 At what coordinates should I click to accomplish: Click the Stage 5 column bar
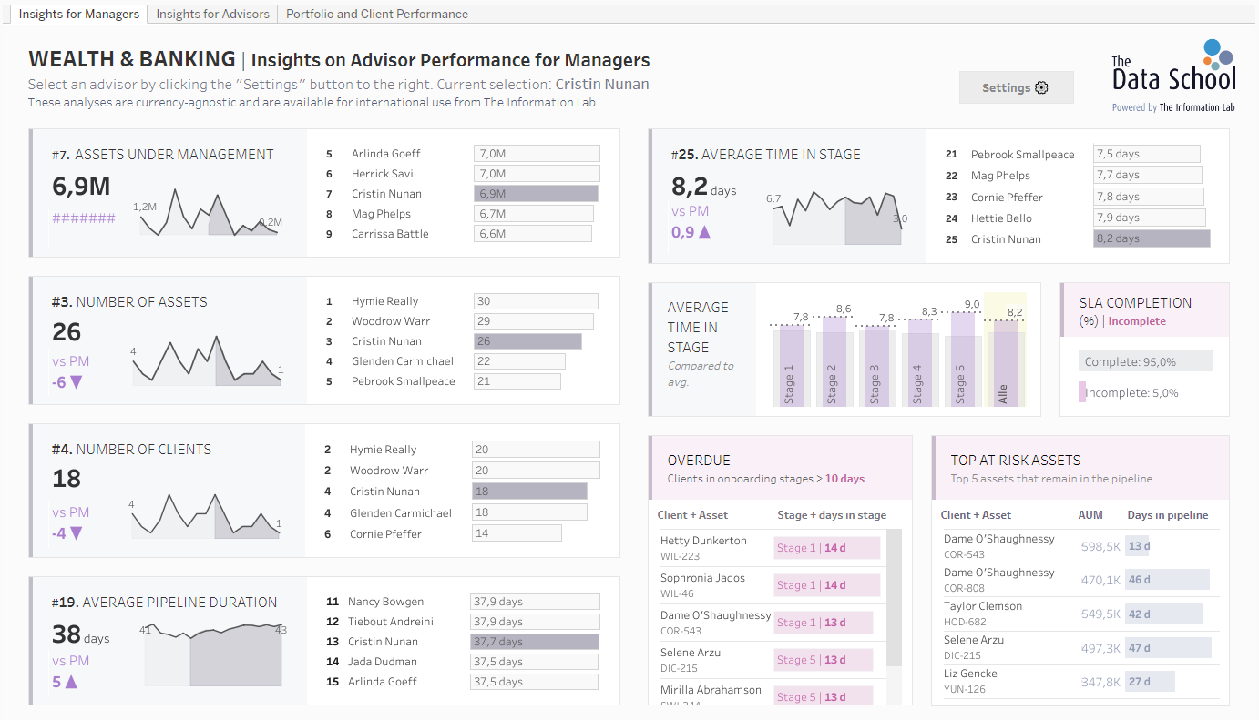962,360
